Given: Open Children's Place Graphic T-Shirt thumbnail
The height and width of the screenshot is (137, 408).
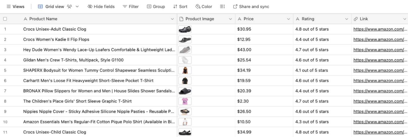Looking at the screenshot, I should [185, 101].
